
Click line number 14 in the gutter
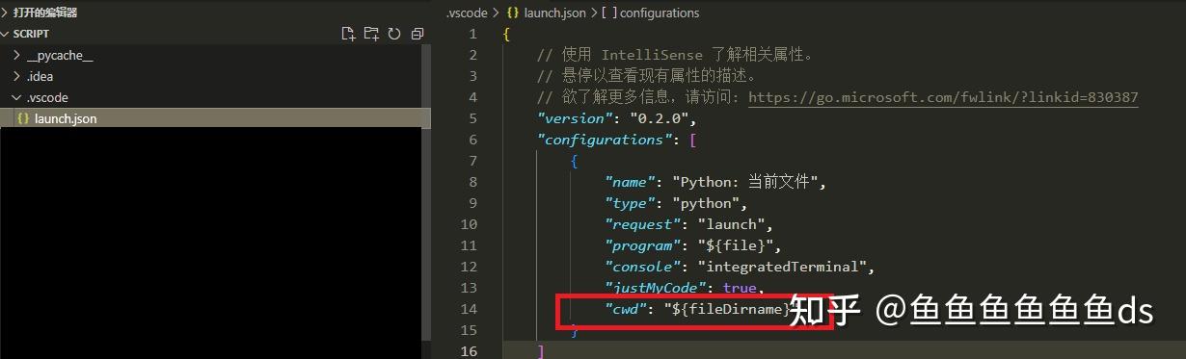click(x=470, y=309)
